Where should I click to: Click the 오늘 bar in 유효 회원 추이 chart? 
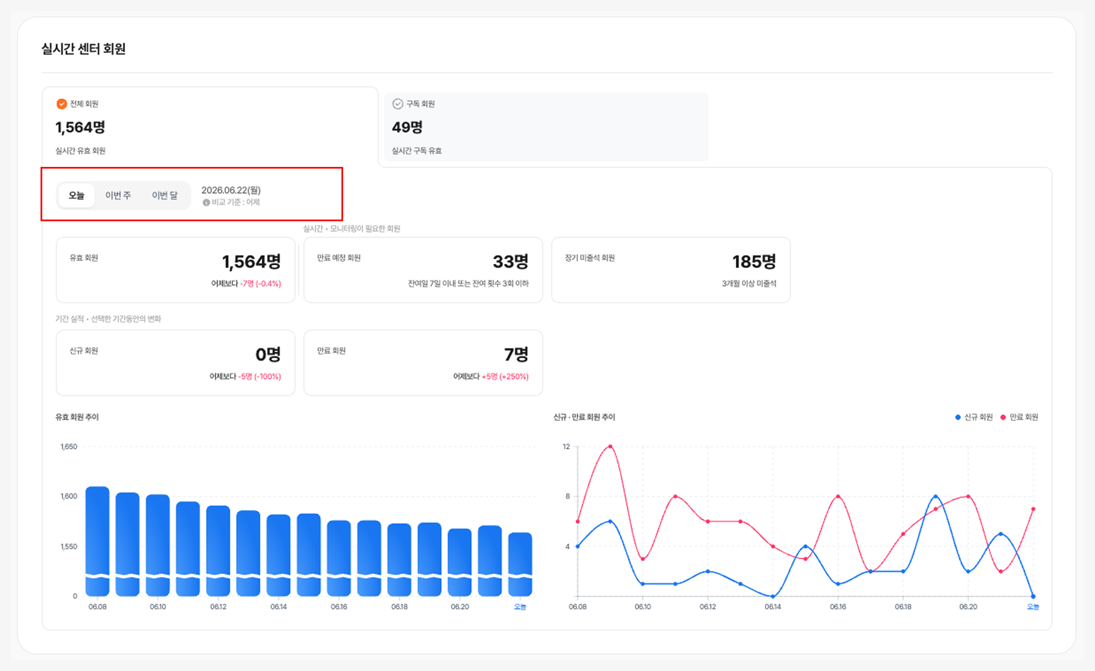point(520,564)
